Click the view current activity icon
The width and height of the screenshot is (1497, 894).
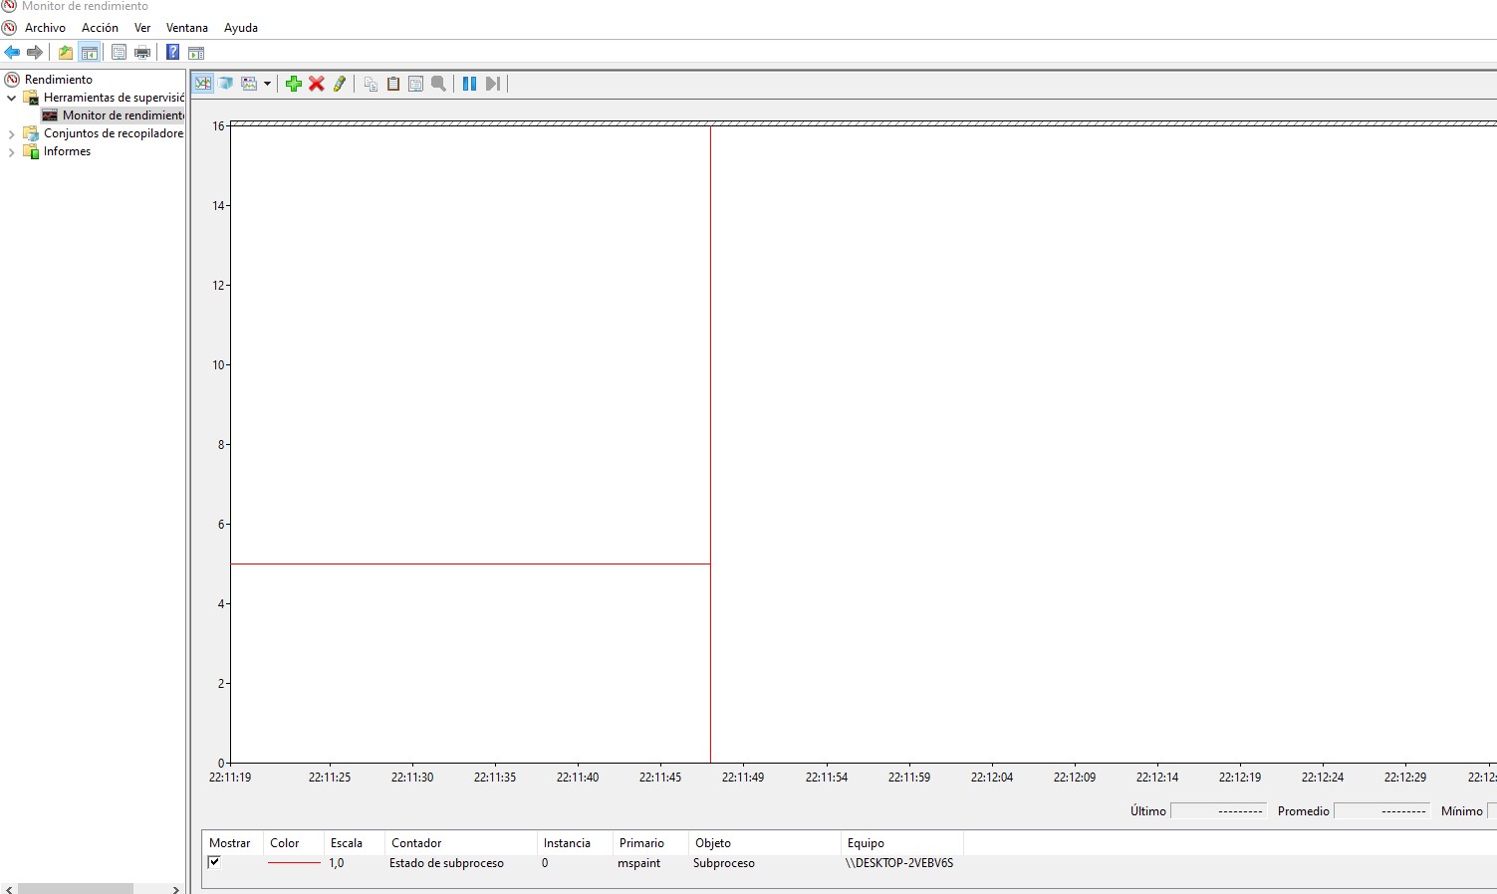coord(203,84)
